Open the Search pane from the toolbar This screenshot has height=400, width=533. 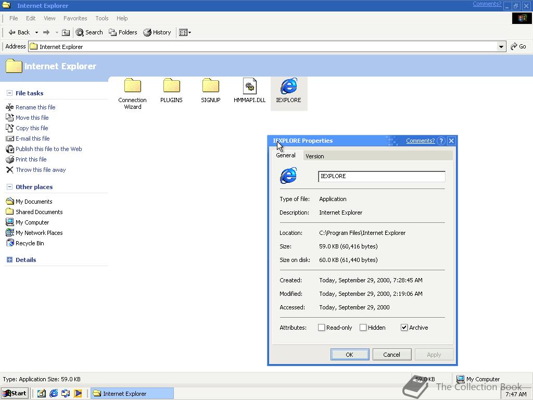pos(89,32)
